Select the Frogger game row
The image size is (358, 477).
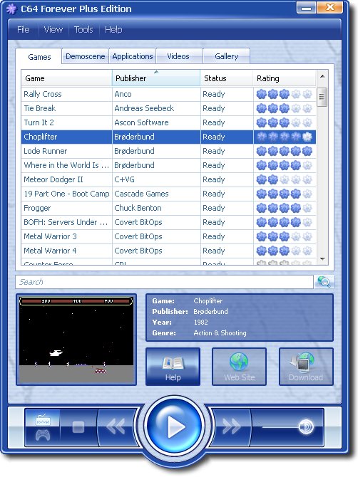point(168,208)
